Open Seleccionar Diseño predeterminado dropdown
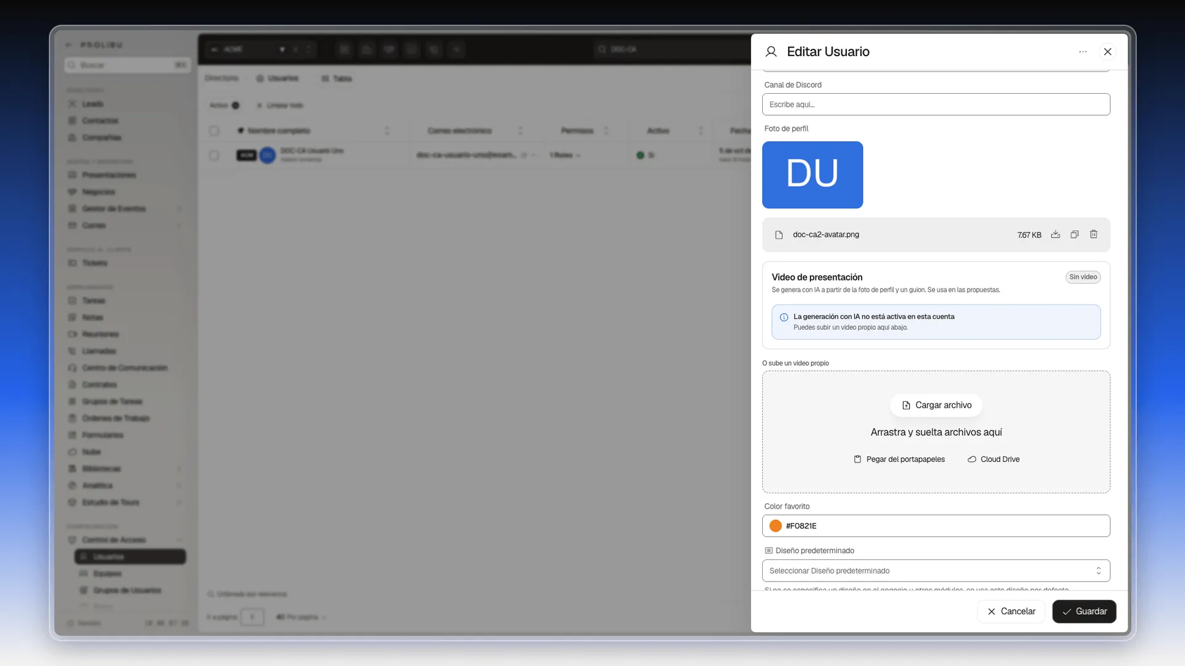The width and height of the screenshot is (1185, 666). click(x=936, y=570)
